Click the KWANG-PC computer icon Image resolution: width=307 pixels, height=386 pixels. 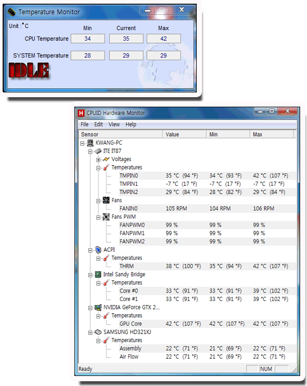point(90,143)
